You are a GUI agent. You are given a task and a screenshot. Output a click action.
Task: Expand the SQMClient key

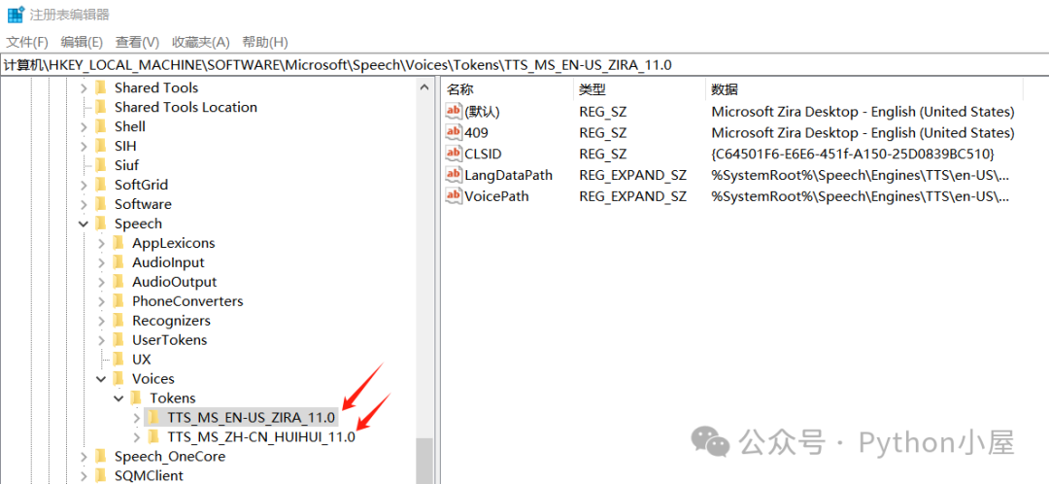point(84,476)
